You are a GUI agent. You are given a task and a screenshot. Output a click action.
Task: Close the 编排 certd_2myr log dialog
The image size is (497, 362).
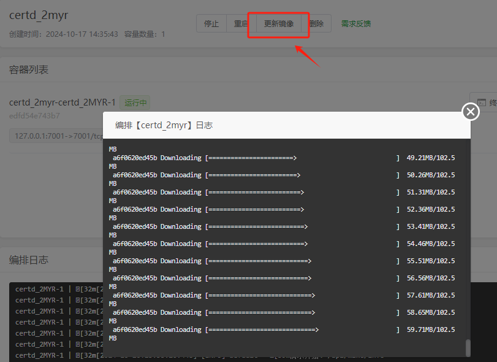[x=470, y=112]
